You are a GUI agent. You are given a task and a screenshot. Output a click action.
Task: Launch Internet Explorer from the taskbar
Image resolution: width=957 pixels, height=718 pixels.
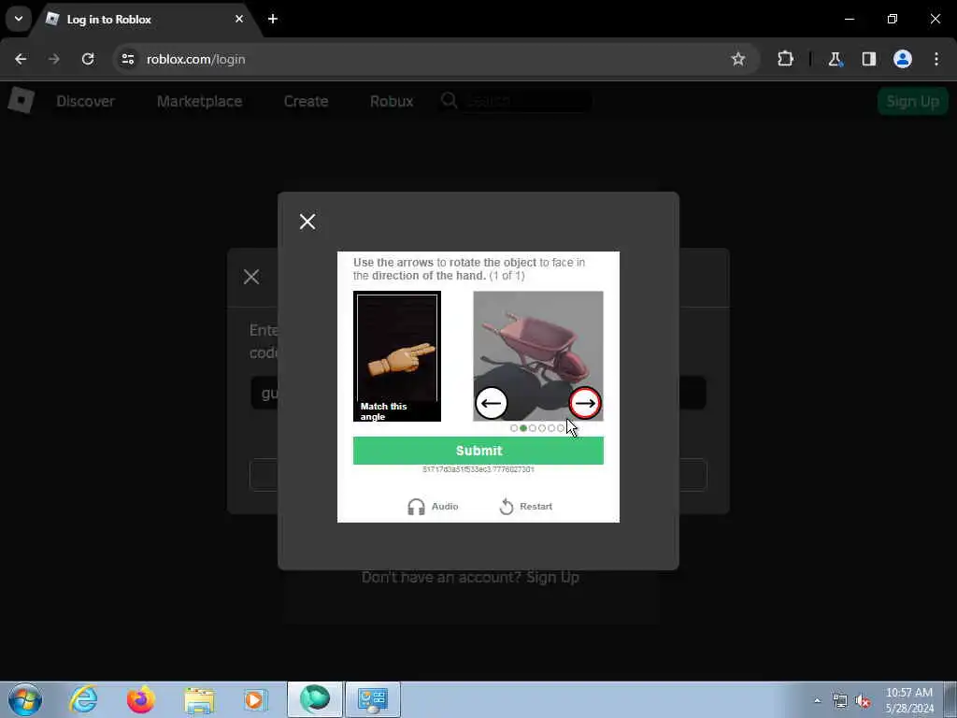pos(83,699)
